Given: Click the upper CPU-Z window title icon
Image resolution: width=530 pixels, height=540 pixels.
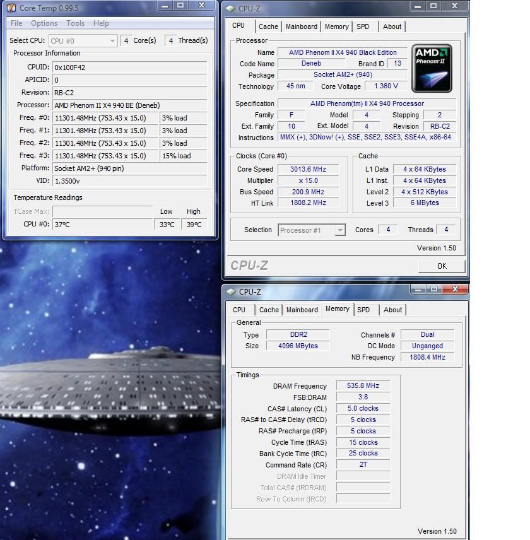Looking at the screenshot, I should coord(231,8).
